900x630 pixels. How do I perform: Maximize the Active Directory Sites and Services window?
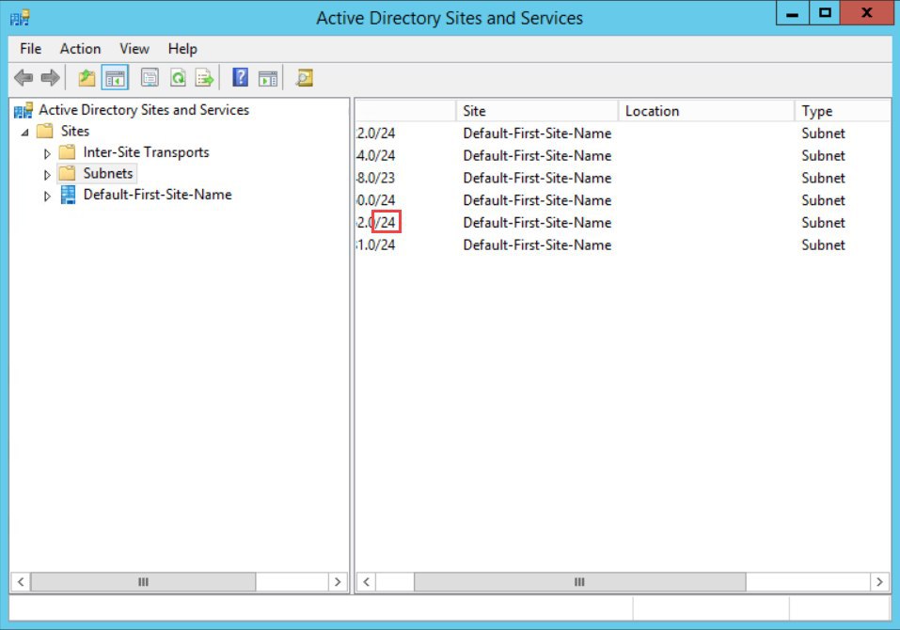pyautogui.click(x=825, y=12)
